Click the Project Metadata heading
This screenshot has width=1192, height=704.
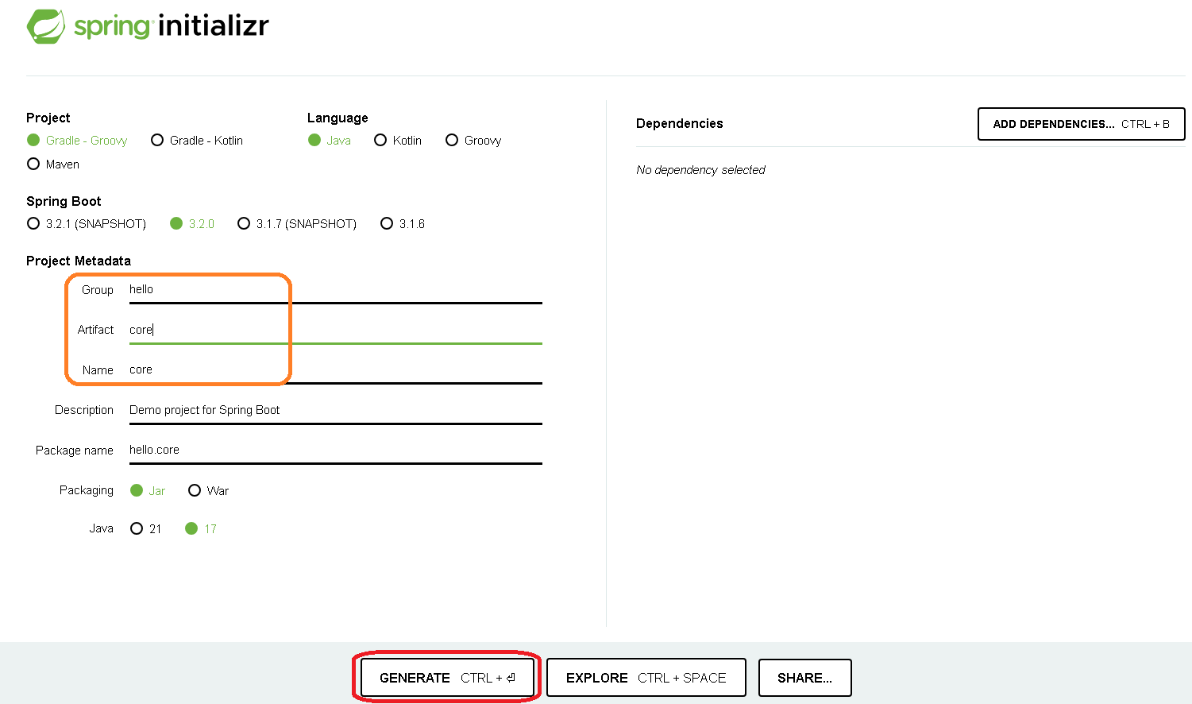[x=79, y=261]
